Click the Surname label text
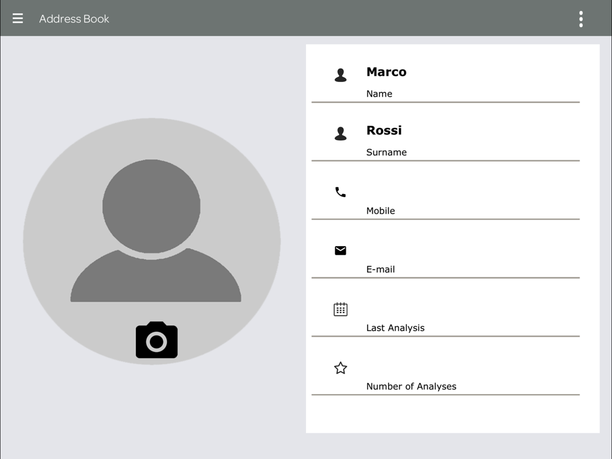Image resolution: width=612 pixels, height=459 pixels. click(x=386, y=152)
